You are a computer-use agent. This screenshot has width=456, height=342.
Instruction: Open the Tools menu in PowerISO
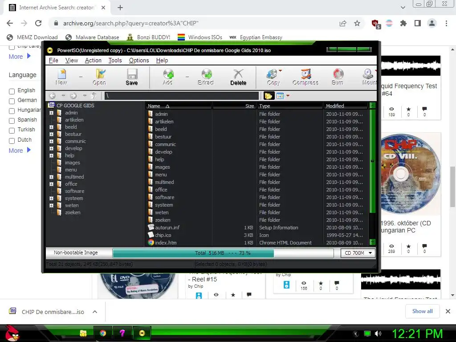(115, 60)
